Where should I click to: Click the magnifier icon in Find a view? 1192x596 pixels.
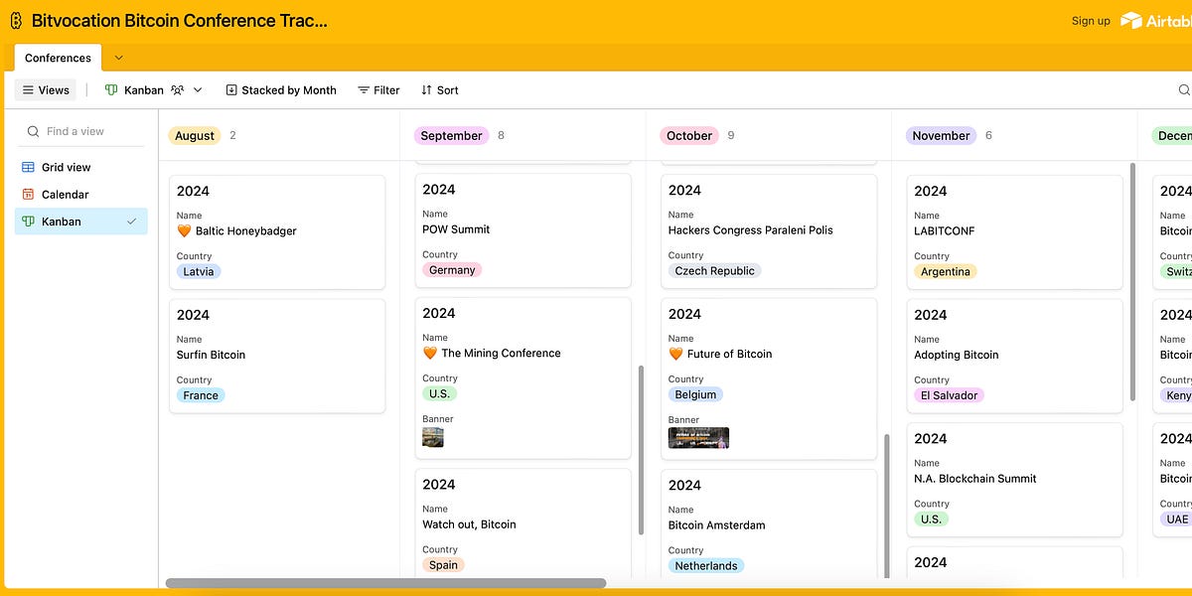pos(33,131)
